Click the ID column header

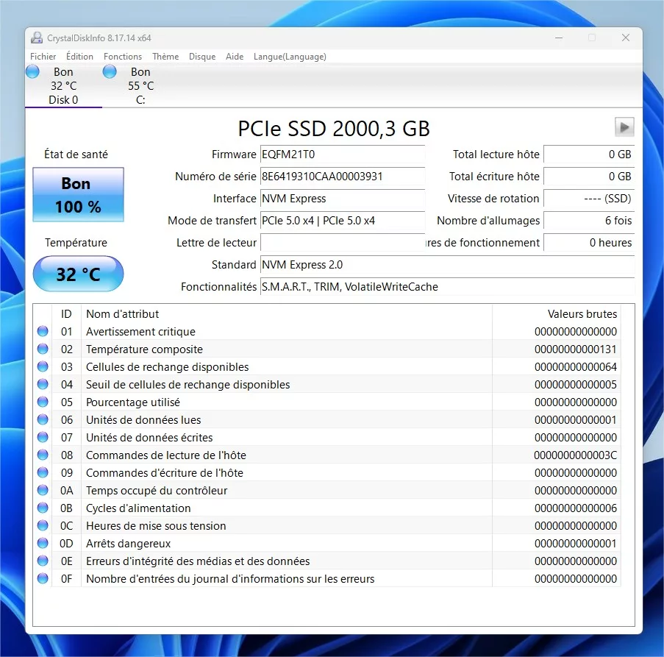66,314
